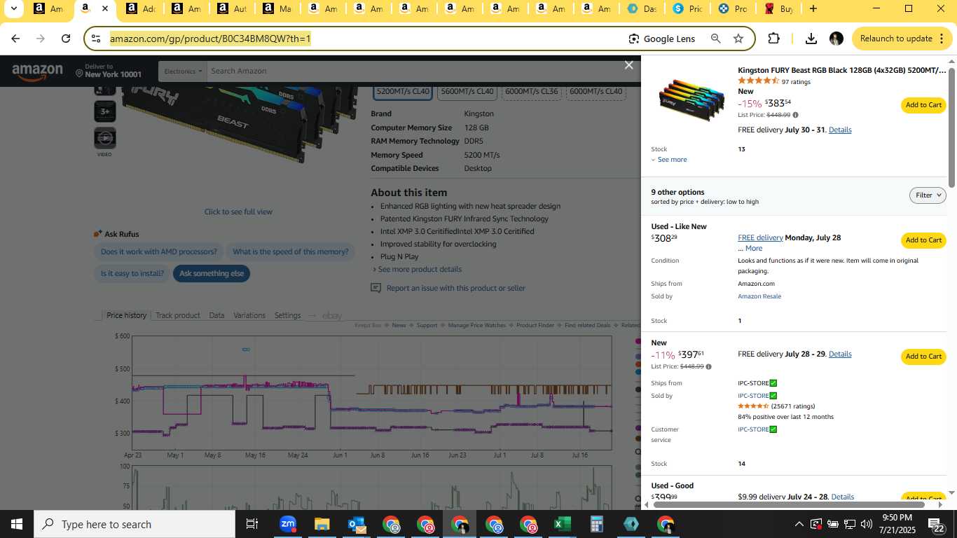Open Zoom from the taskbar

click(x=287, y=523)
